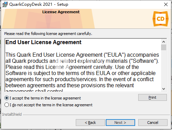The image size is (172, 130).
Task: Print the license agreement
Action: (153, 97)
